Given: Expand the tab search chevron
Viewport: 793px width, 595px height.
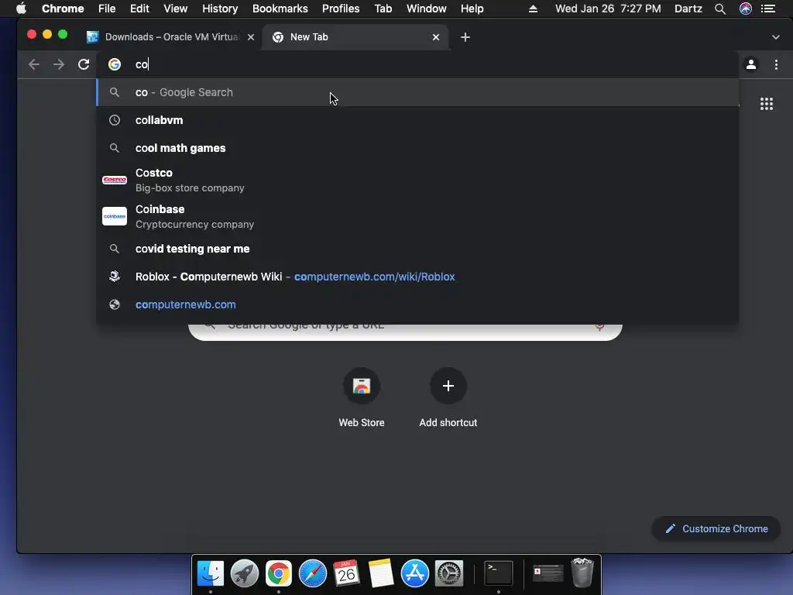Looking at the screenshot, I should tap(776, 37).
